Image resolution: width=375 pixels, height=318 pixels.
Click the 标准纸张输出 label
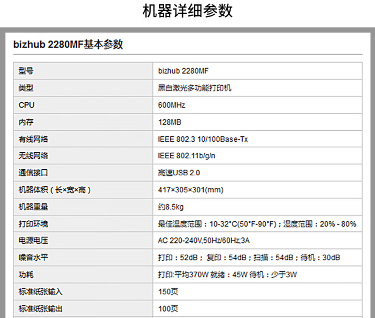(x=40, y=308)
